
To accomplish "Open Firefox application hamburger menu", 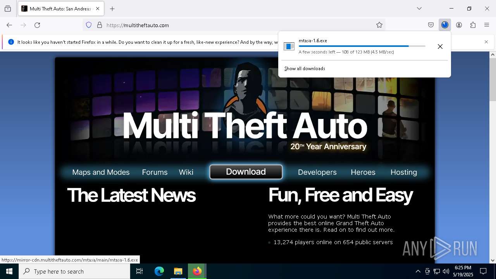I will click(x=487, y=25).
